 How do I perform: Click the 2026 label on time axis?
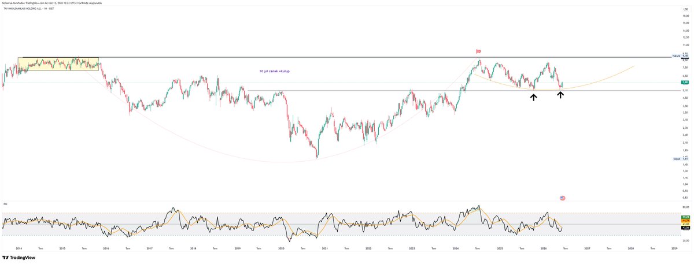click(544, 248)
